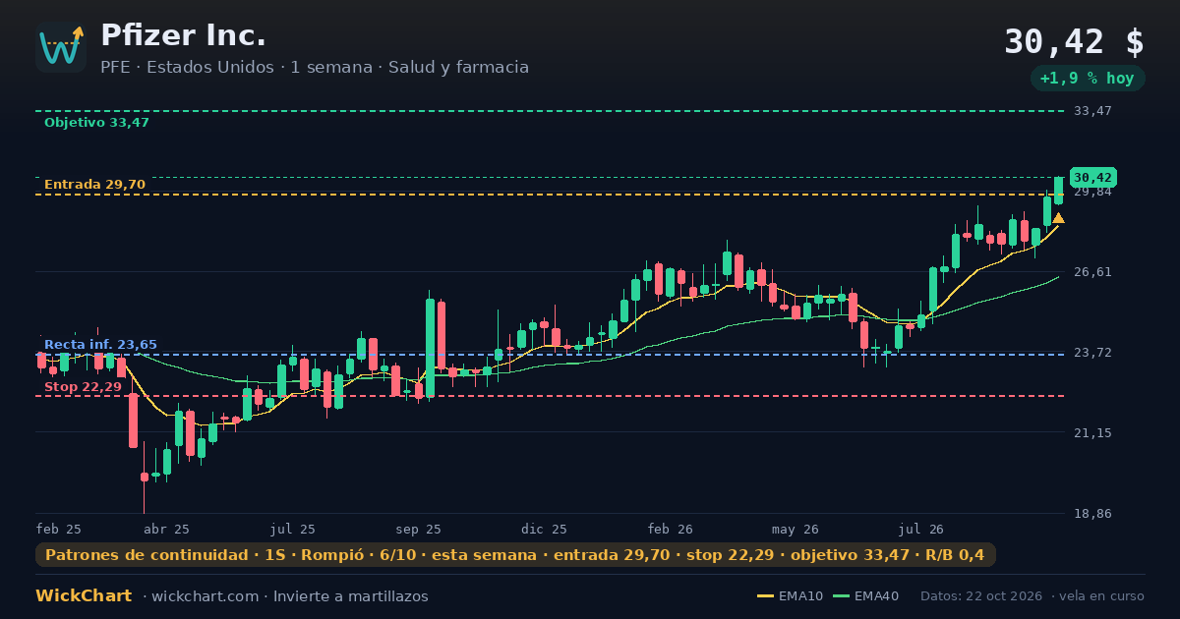Click the "23,72" price axis value
This screenshot has width=1180, height=619.
[x=1092, y=353]
